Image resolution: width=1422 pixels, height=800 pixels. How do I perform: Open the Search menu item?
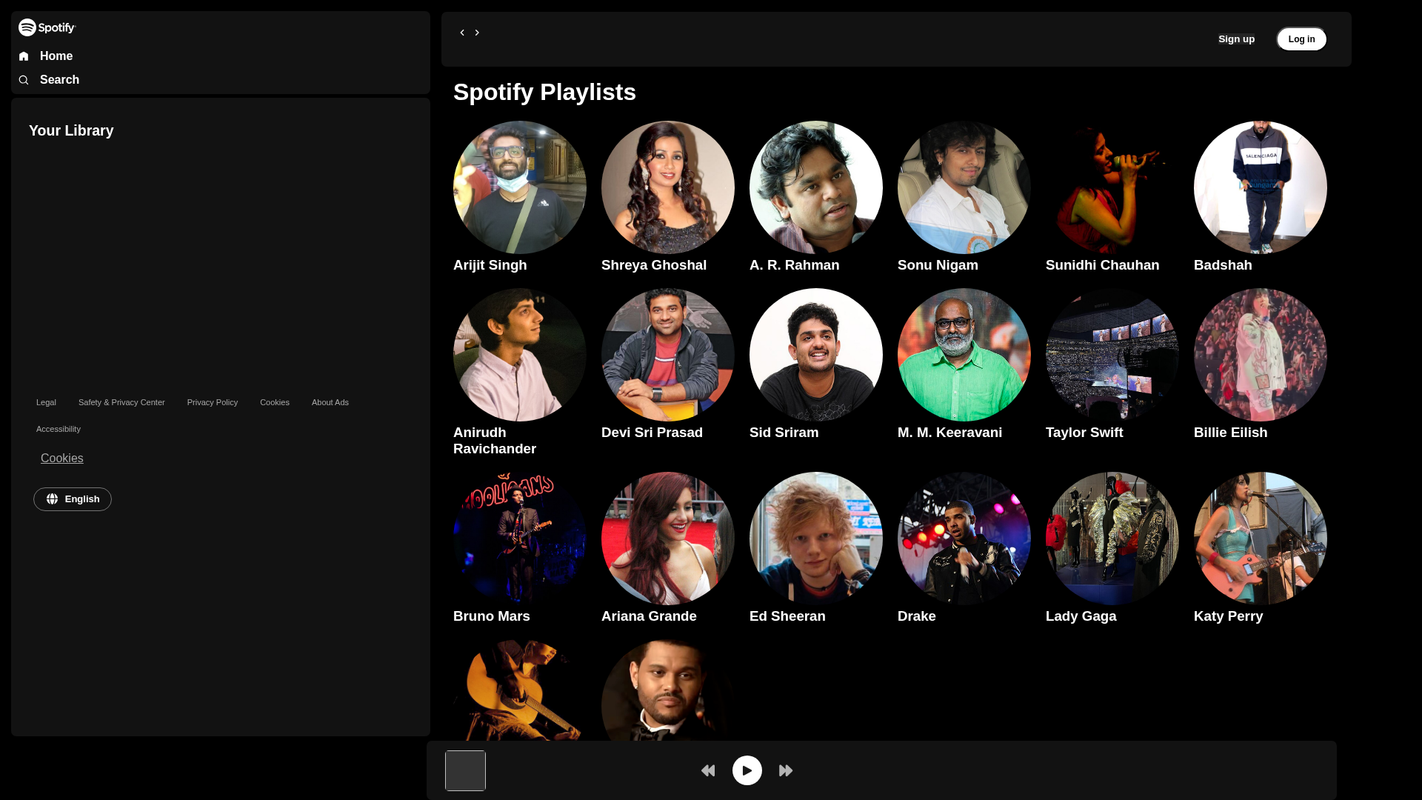coord(59,80)
